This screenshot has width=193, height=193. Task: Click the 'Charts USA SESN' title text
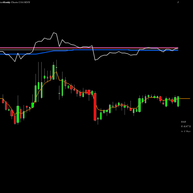(x=20, y=2)
